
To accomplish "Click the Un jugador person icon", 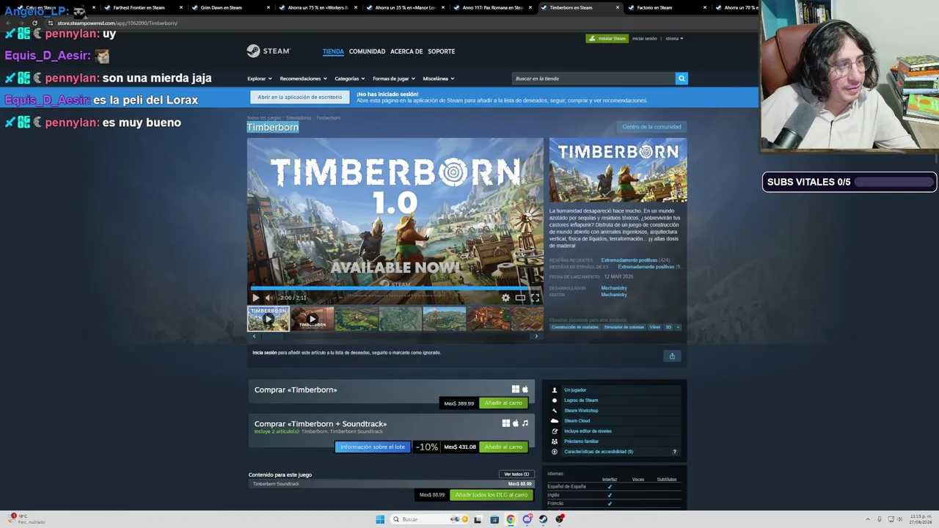I will [555, 390].
